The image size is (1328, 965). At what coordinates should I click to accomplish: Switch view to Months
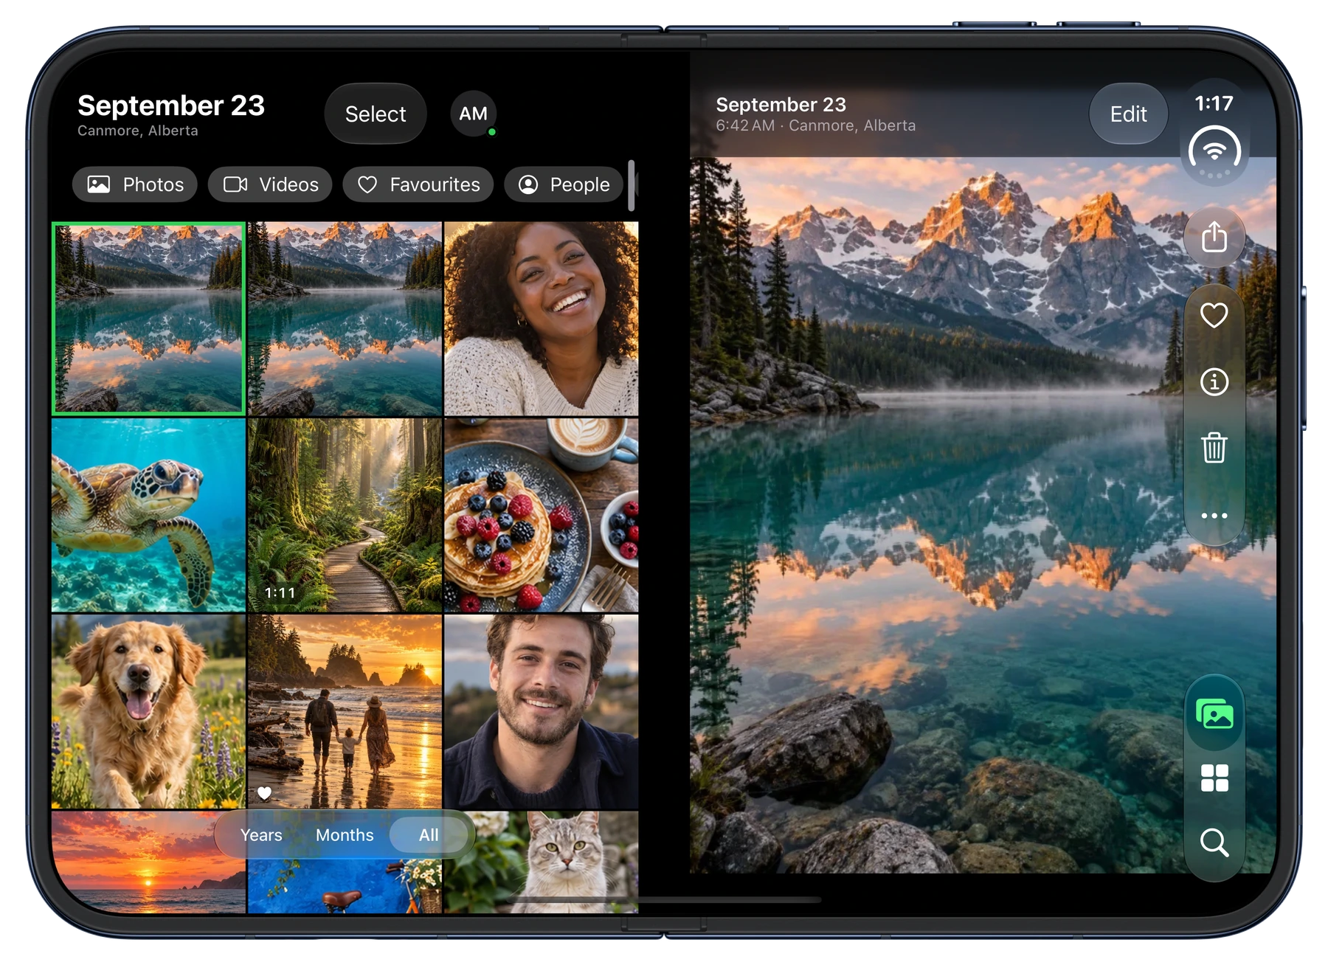pos(345,834)
